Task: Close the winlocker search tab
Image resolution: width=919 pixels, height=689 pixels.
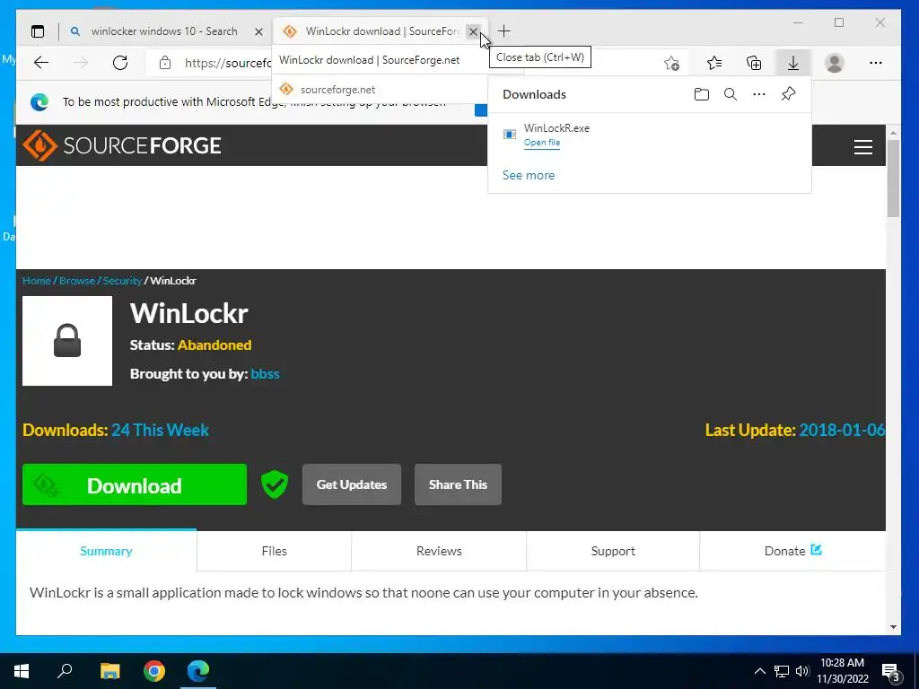Action: 258,31
